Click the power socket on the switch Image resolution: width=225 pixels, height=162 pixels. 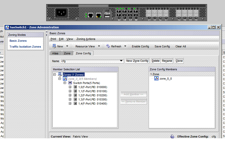point(61,13)
